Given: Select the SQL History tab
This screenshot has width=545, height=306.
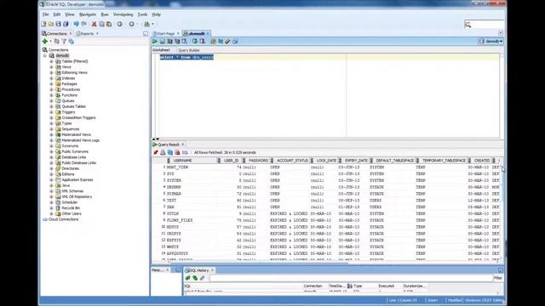Looking at the screenshot, I should (199, 270).
